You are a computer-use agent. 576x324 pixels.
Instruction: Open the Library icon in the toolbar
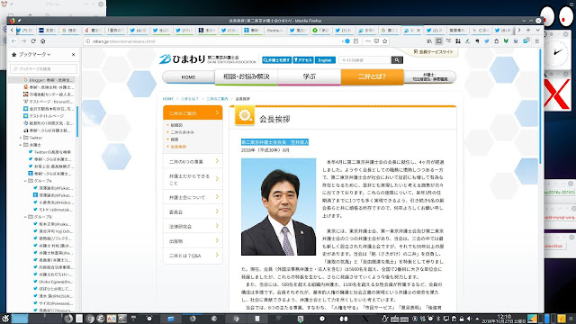point(429,41)
